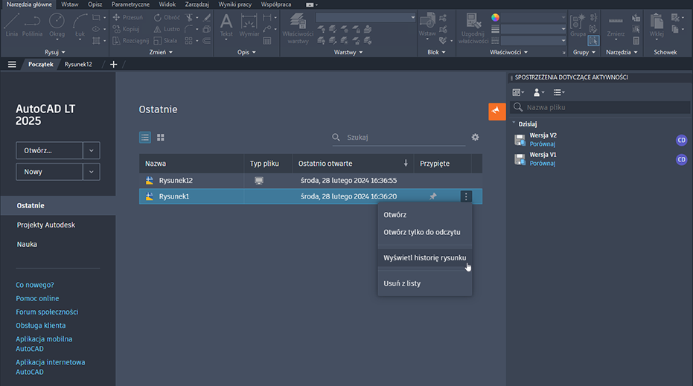Click the Wstaw block insert icon
The height and width of the screenshot is (386, 693).
[x=427, y=25]
